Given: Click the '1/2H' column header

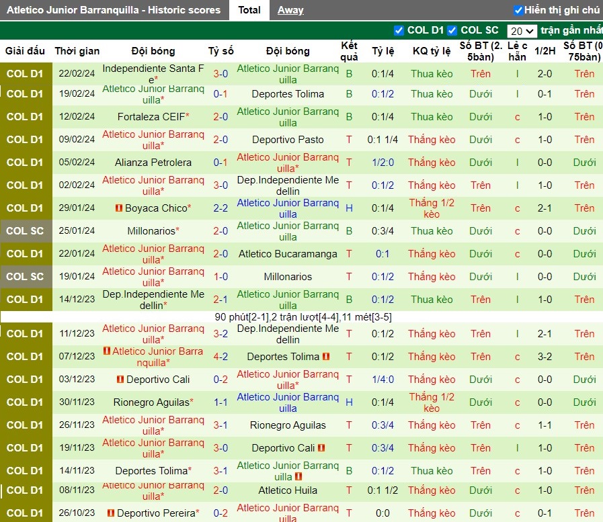Looking at the screenshot, I should (x=545, y=51).
